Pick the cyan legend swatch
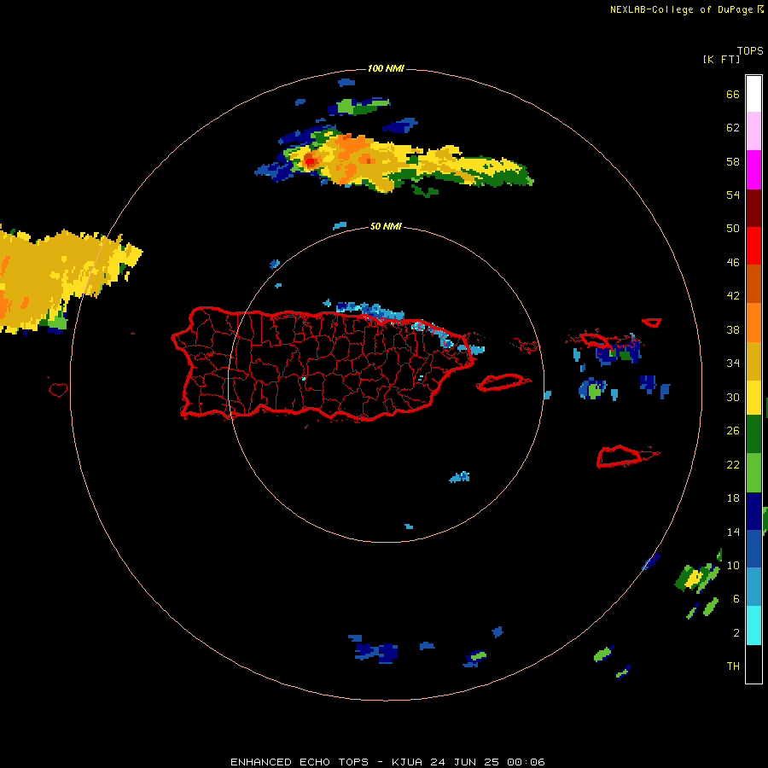768x768 pixels. [x=753, y=625]
